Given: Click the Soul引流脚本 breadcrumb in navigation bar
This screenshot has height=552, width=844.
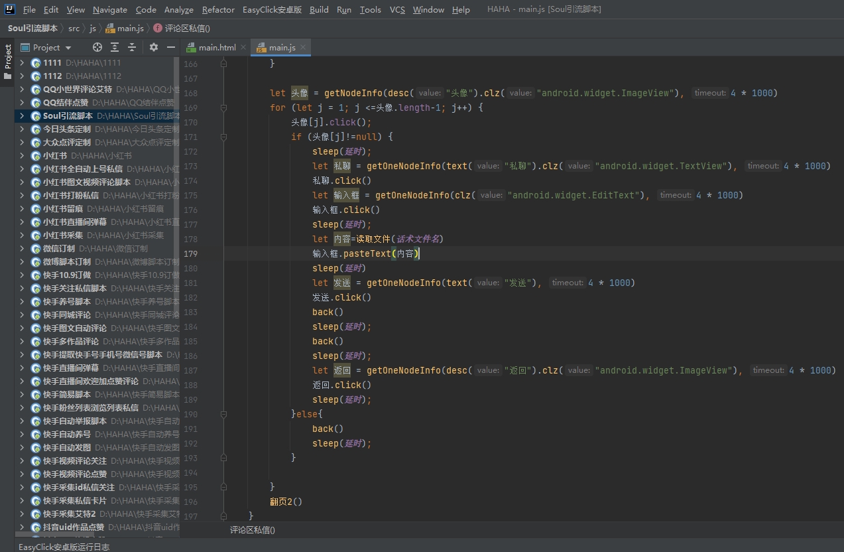Looking at the screenshot, I should [x=32, y=29].
